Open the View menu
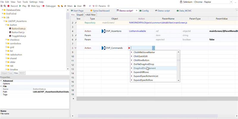Viewport: 238px width, 119px height. click(x=13, y=2)
